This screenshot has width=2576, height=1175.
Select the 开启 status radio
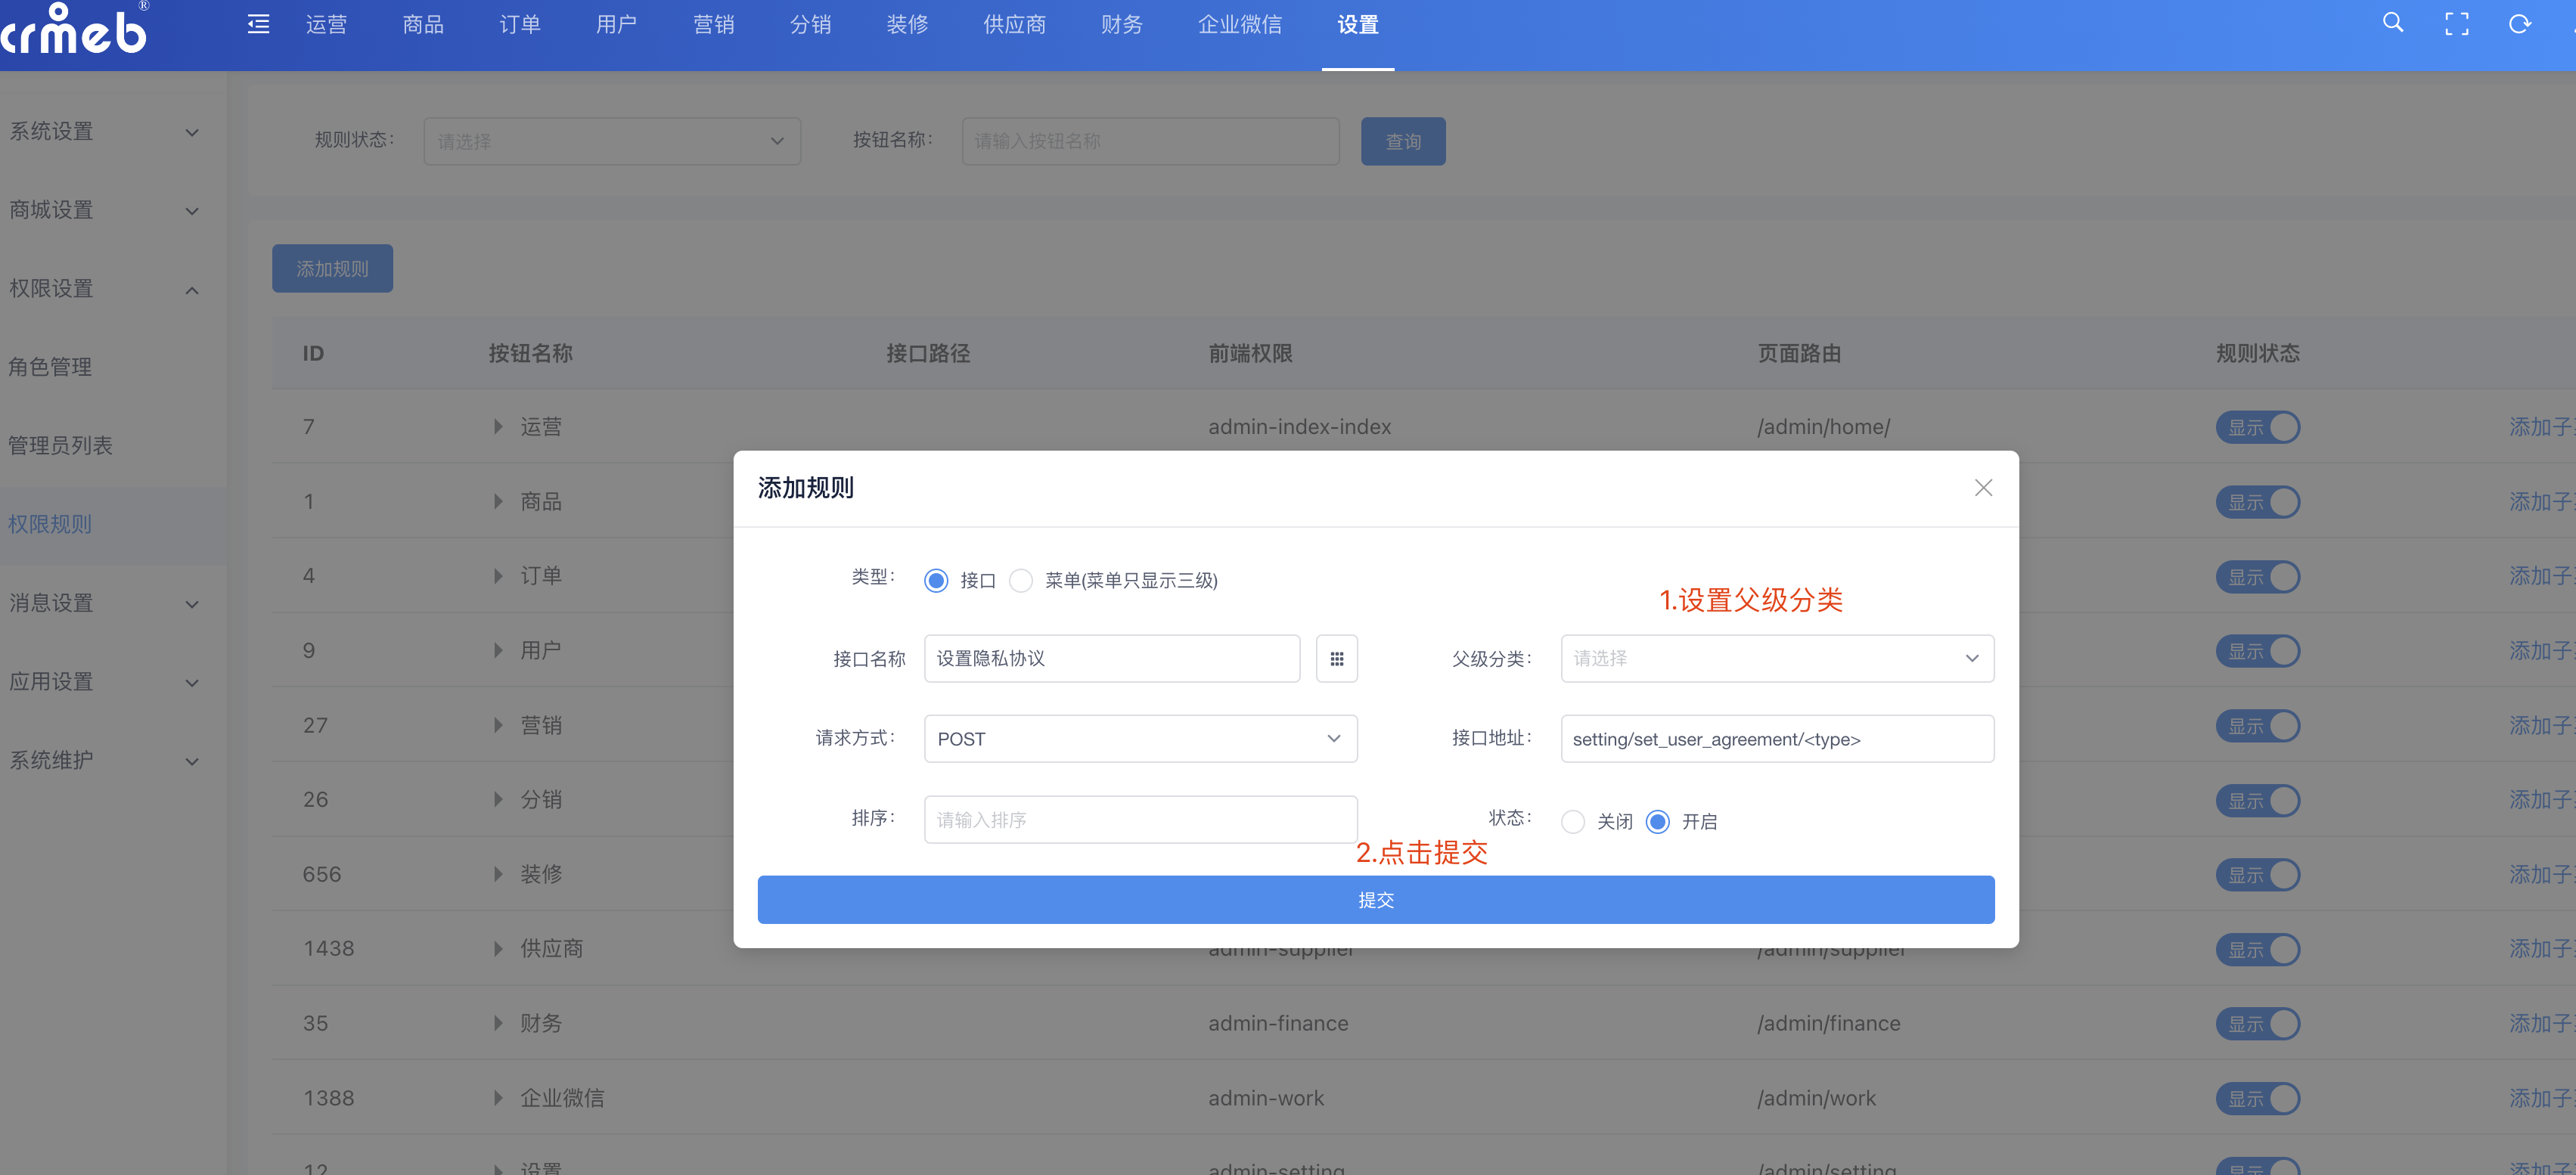(x=1657, y=821)
